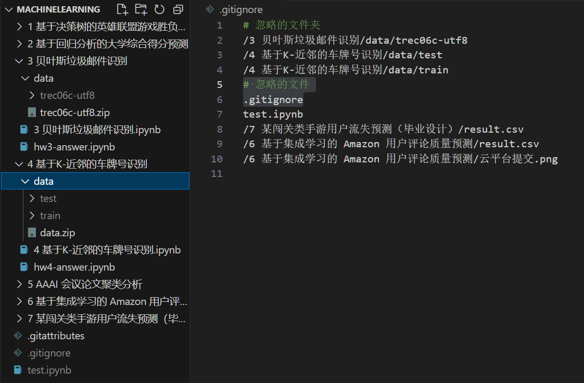The width and height of the screenshot is (584, 383).
Task: Open test.ipynb from the file tree
Action: pyautogui.click(x=49, y=370)
